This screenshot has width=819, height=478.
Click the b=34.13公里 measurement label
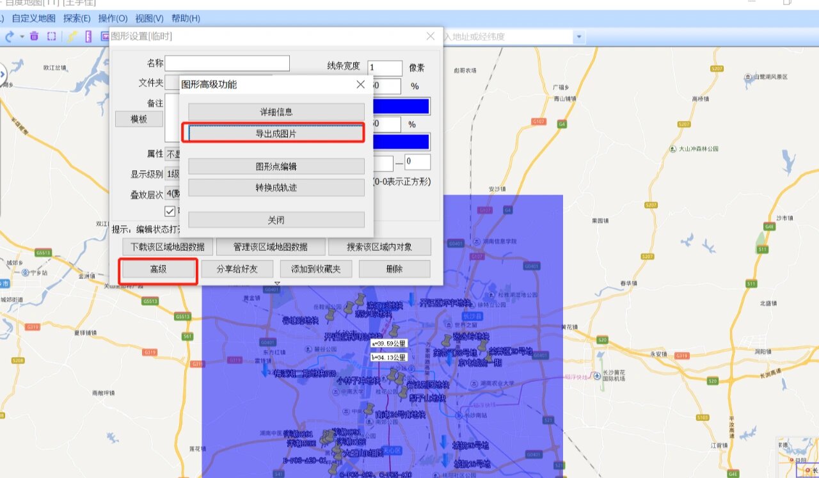[x=389, y=357]
